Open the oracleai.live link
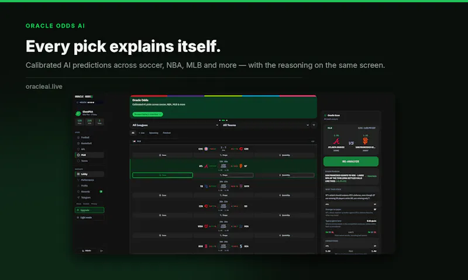 tap(44, 87)
